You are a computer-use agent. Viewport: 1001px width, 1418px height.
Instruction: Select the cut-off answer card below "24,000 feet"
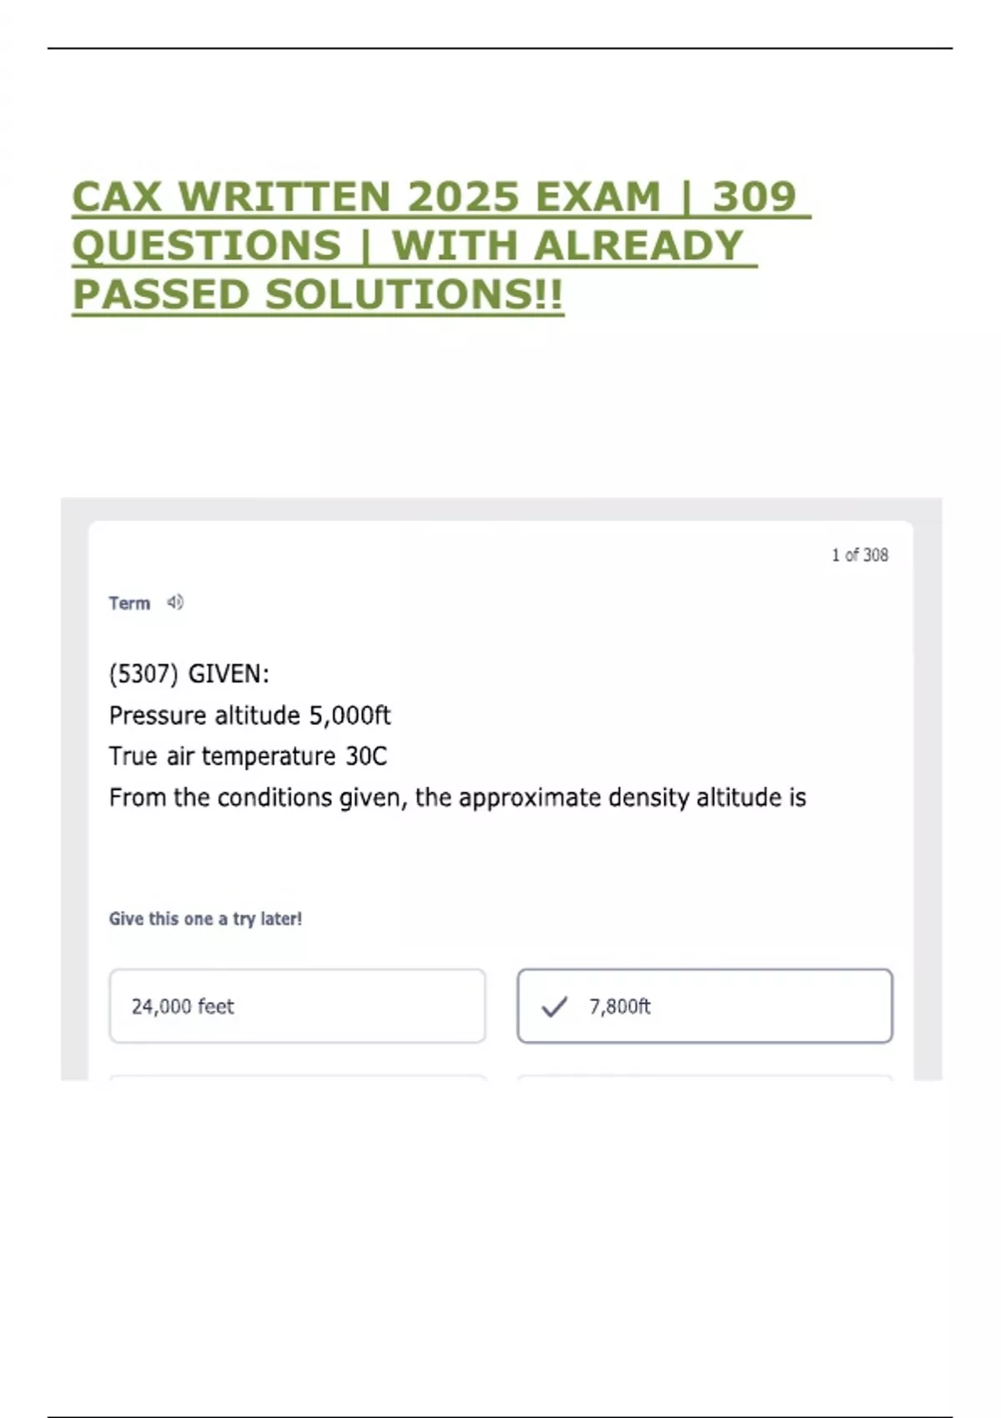[297, 1078]
